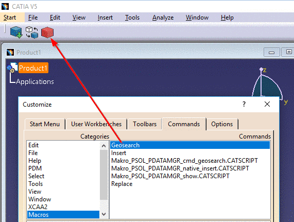Click the red cube Geosearch toolbar icon

click(x=47, y=32)
